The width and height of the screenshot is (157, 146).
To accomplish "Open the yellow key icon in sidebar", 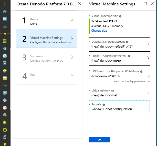I will click(5, 144).
